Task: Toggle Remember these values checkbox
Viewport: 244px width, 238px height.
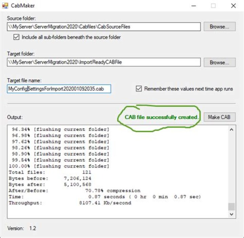Action: pos(139,89)
